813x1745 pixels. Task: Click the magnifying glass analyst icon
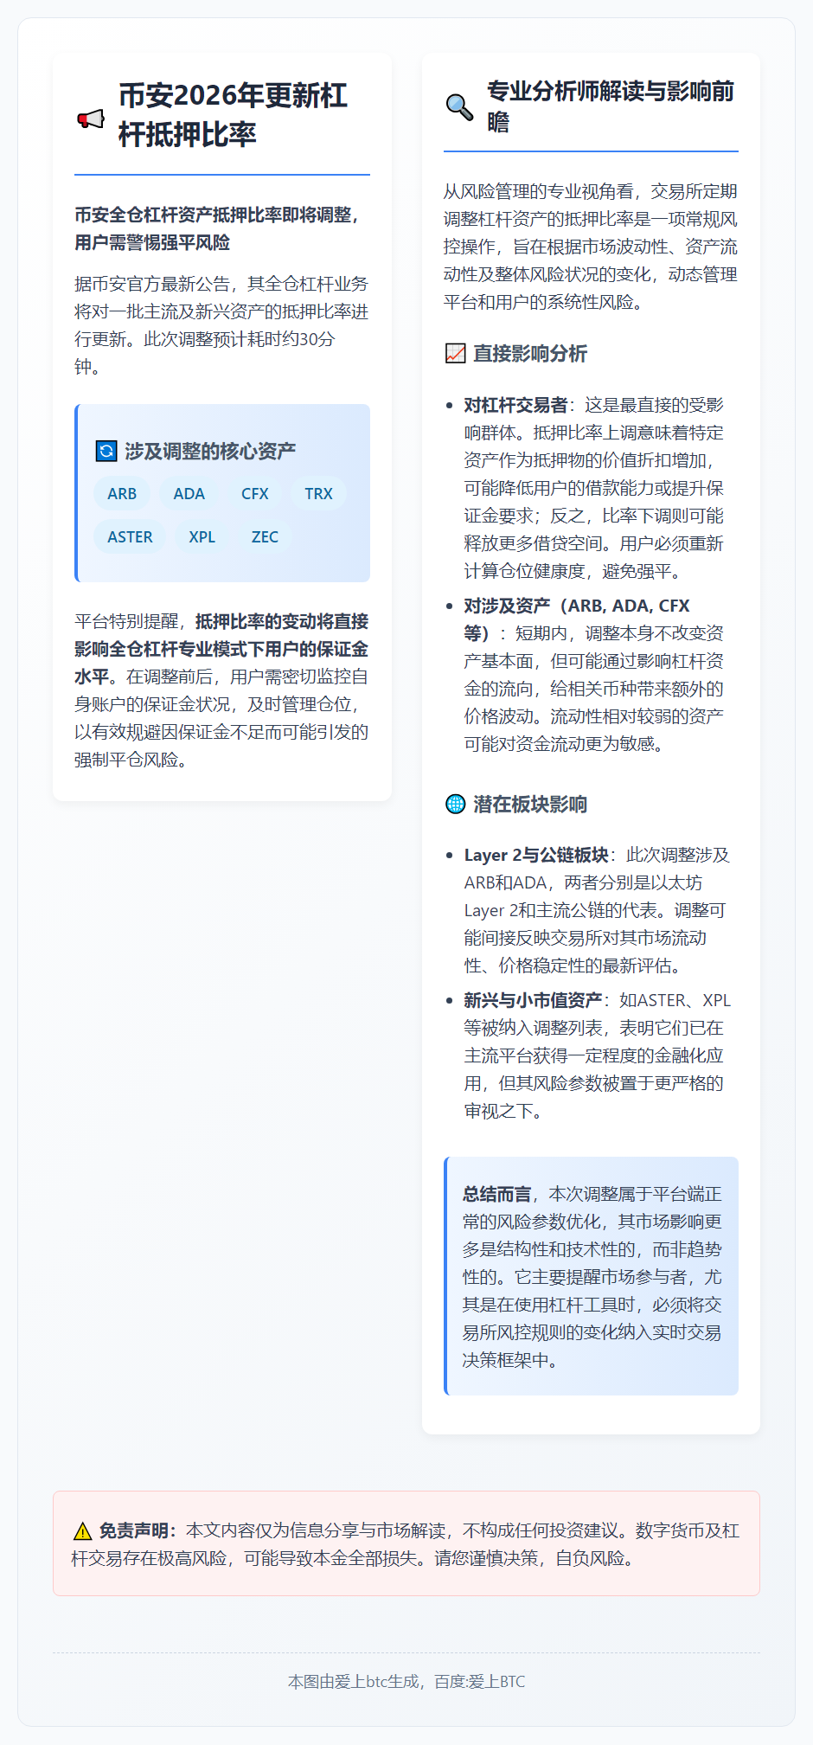point(459,106)
